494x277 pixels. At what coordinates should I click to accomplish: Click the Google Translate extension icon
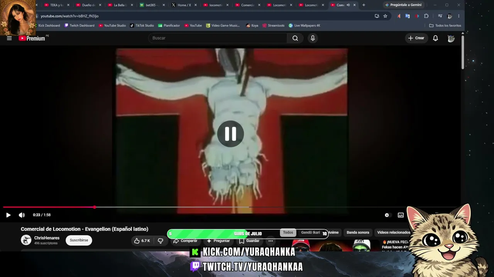pos(407,16)
